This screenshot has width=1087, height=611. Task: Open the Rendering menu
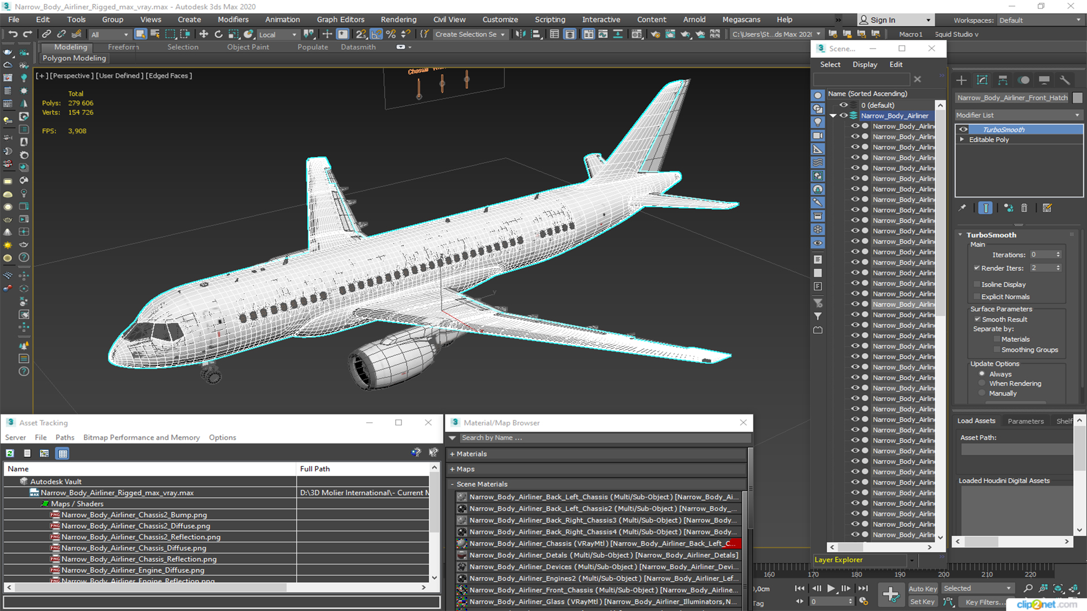coord(398,19)
